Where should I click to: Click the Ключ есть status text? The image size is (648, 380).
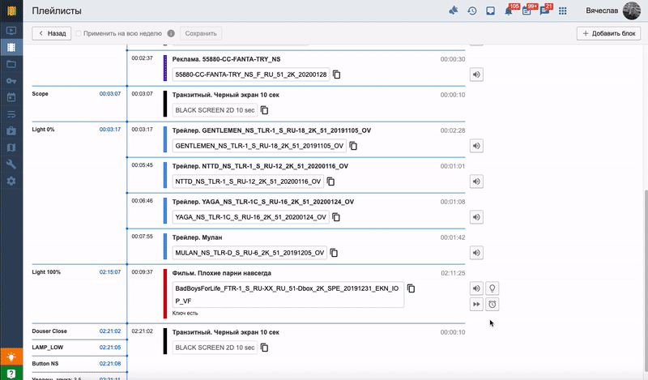pyautogui.click(x=185, y=313)
